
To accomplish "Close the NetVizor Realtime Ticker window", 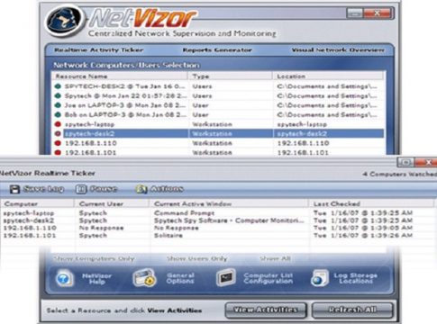I will coord(426,162).
